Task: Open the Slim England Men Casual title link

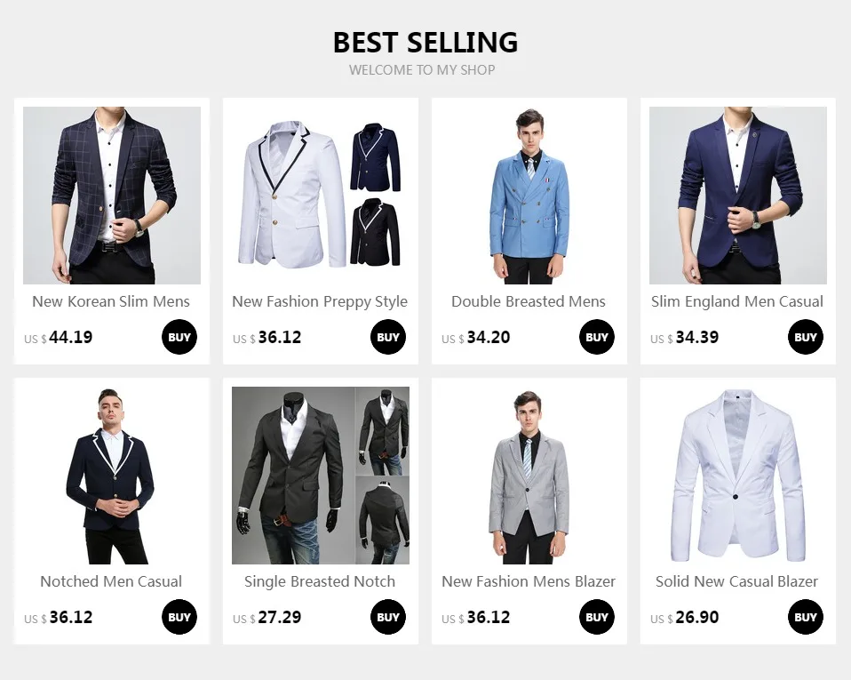Action: tap(737, 301)
